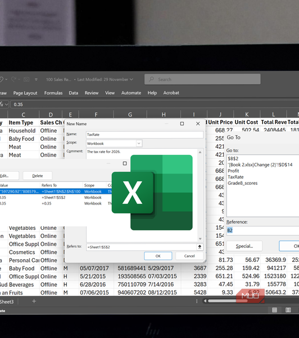Expand the customize quick access toolbar arrow
Screen dimensions: 299x338
(x=36, y=79)
